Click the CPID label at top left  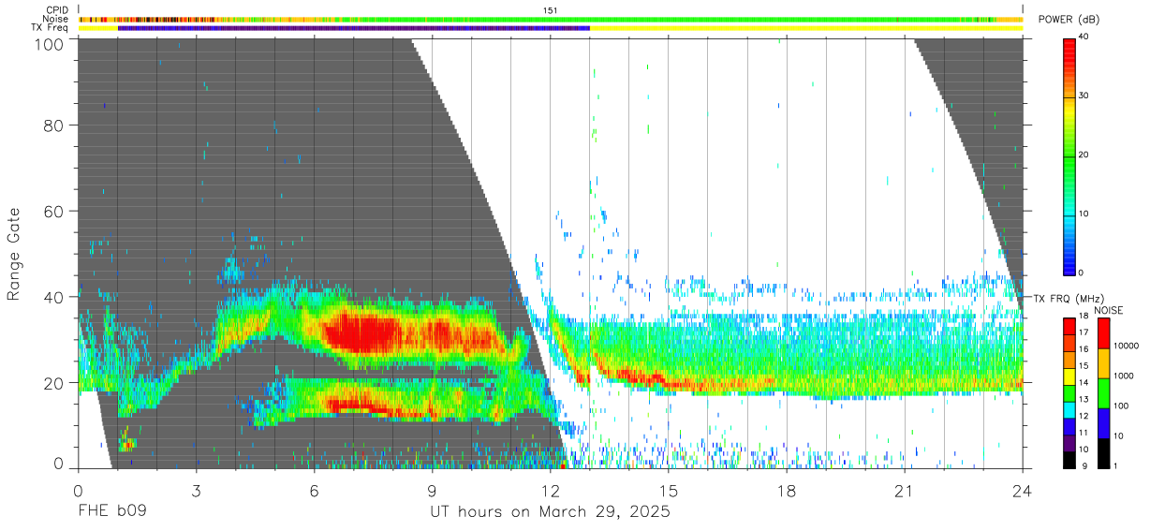pos(56,9)
